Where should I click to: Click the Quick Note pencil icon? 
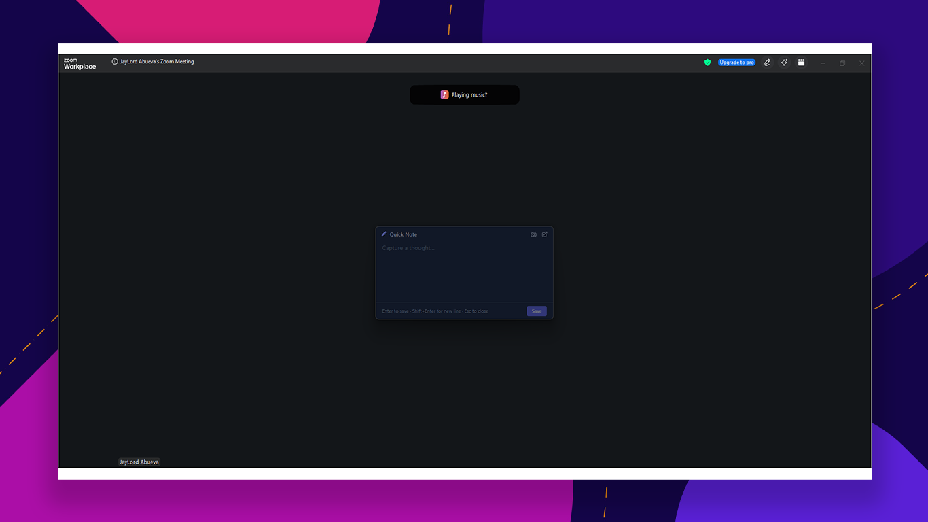tap(384, 234)
